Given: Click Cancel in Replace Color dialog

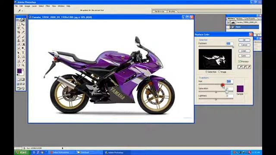Looking at the screenshot, I should pos(245,45).
